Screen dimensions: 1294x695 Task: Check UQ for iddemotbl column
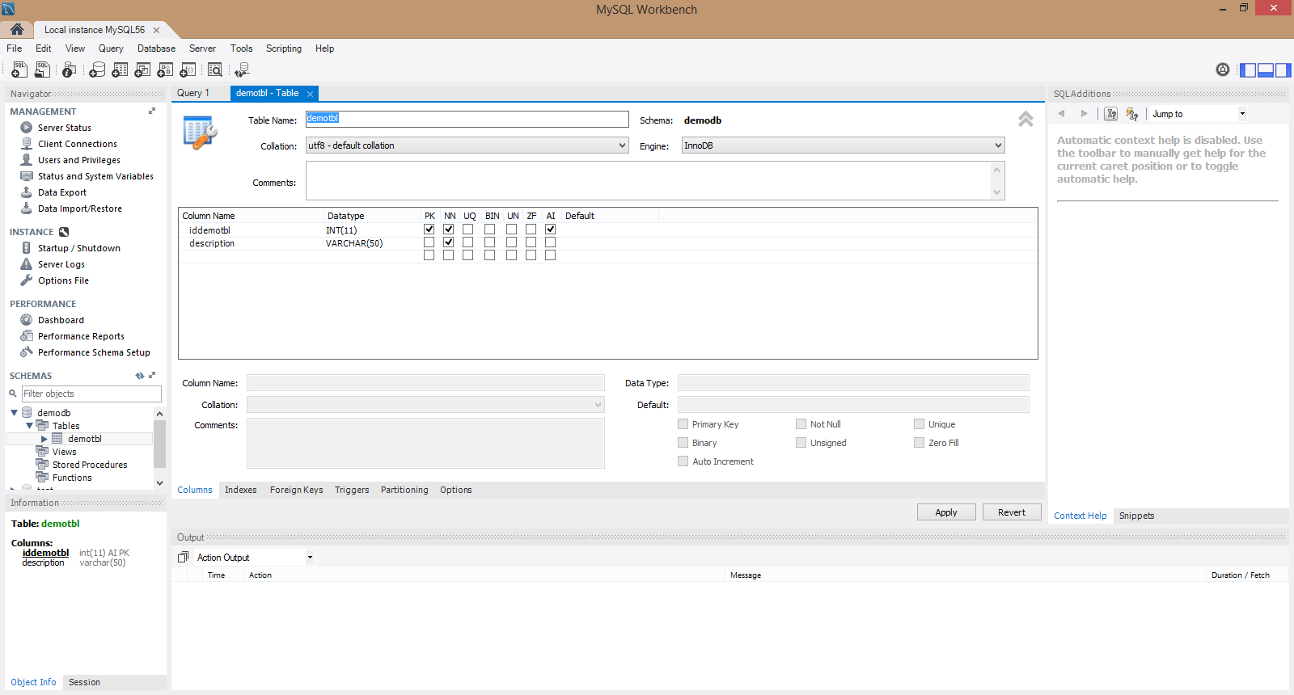tap(468, 230)
